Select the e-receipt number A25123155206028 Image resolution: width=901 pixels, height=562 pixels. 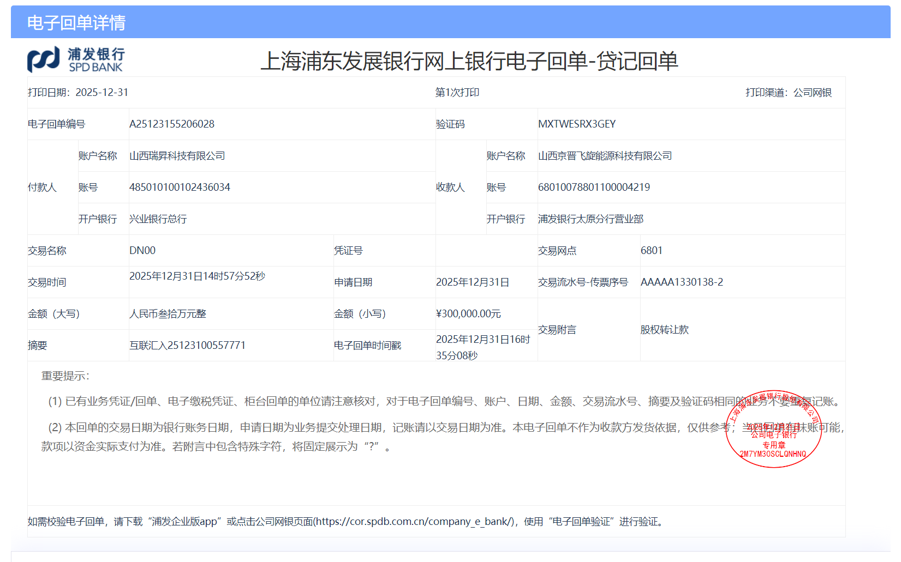(x=172, y=124)
